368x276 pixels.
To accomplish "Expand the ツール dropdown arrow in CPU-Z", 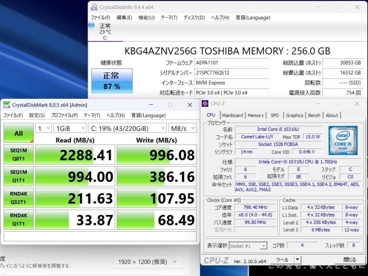I will point(297,260).
